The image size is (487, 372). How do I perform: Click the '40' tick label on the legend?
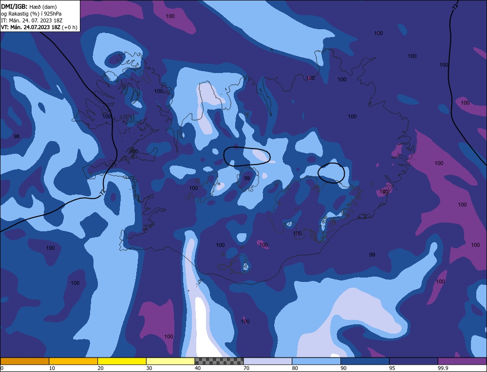[x=198, y=368]
